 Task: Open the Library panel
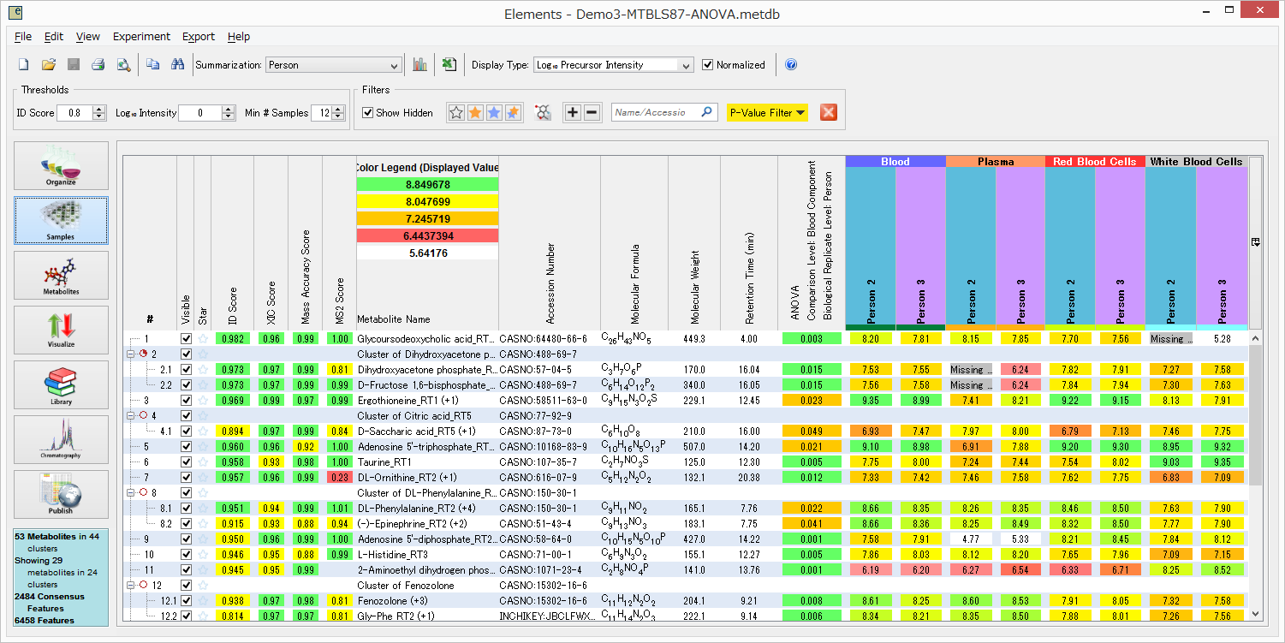pos(61,384)
